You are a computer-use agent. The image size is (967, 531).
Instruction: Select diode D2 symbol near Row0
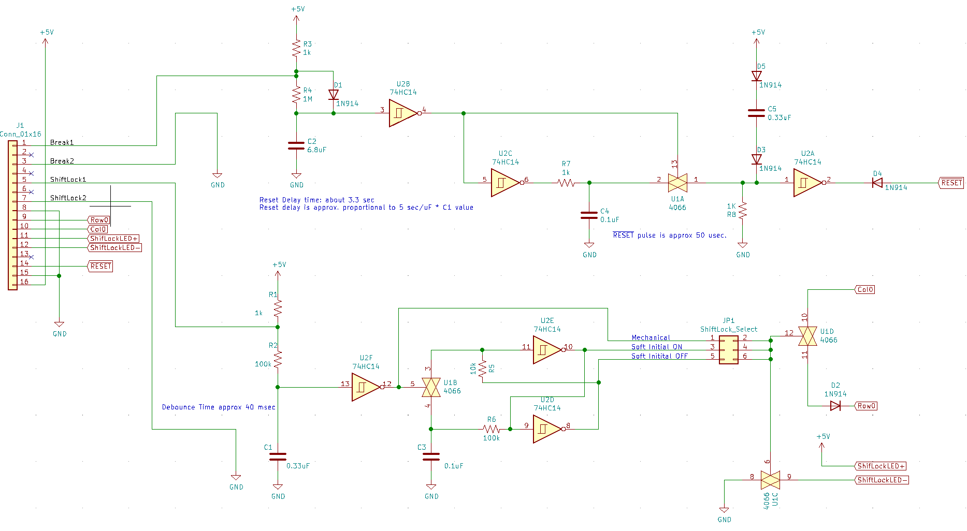835,406
